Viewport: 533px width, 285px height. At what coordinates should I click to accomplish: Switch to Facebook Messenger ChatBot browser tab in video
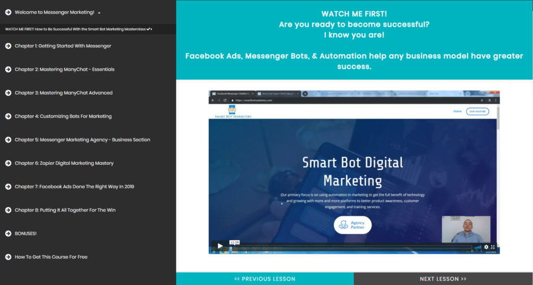tap(232, 94)
